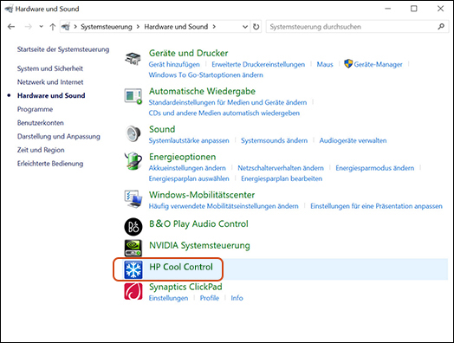
Task: Open the B&O Play logo icon
Action: click(133, 226)
